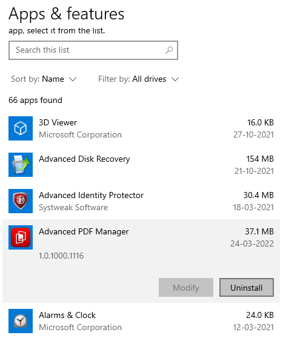The image size is (283, 341).
Task: Focus the Search this list field
Action: click(93, 50)
